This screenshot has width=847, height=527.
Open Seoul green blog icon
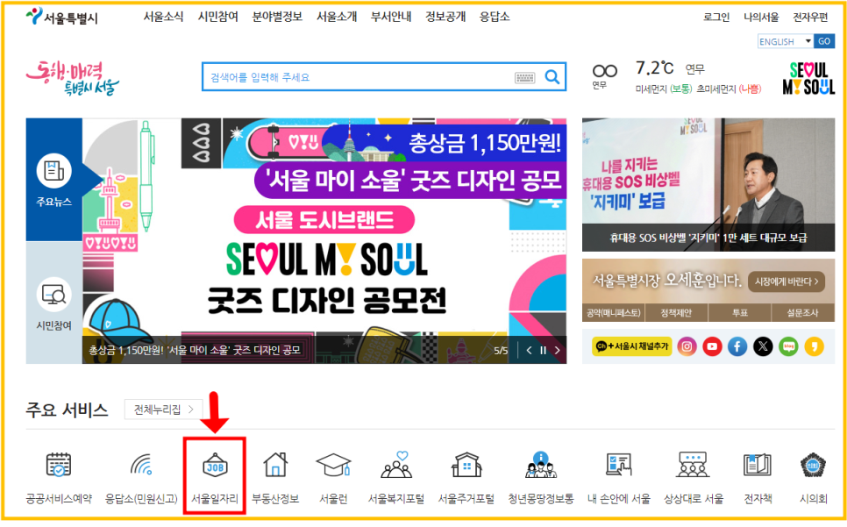[x=788, y=346]
